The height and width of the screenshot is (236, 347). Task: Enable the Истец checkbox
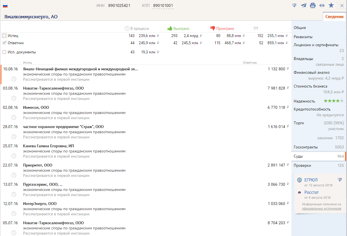point(4,36)
